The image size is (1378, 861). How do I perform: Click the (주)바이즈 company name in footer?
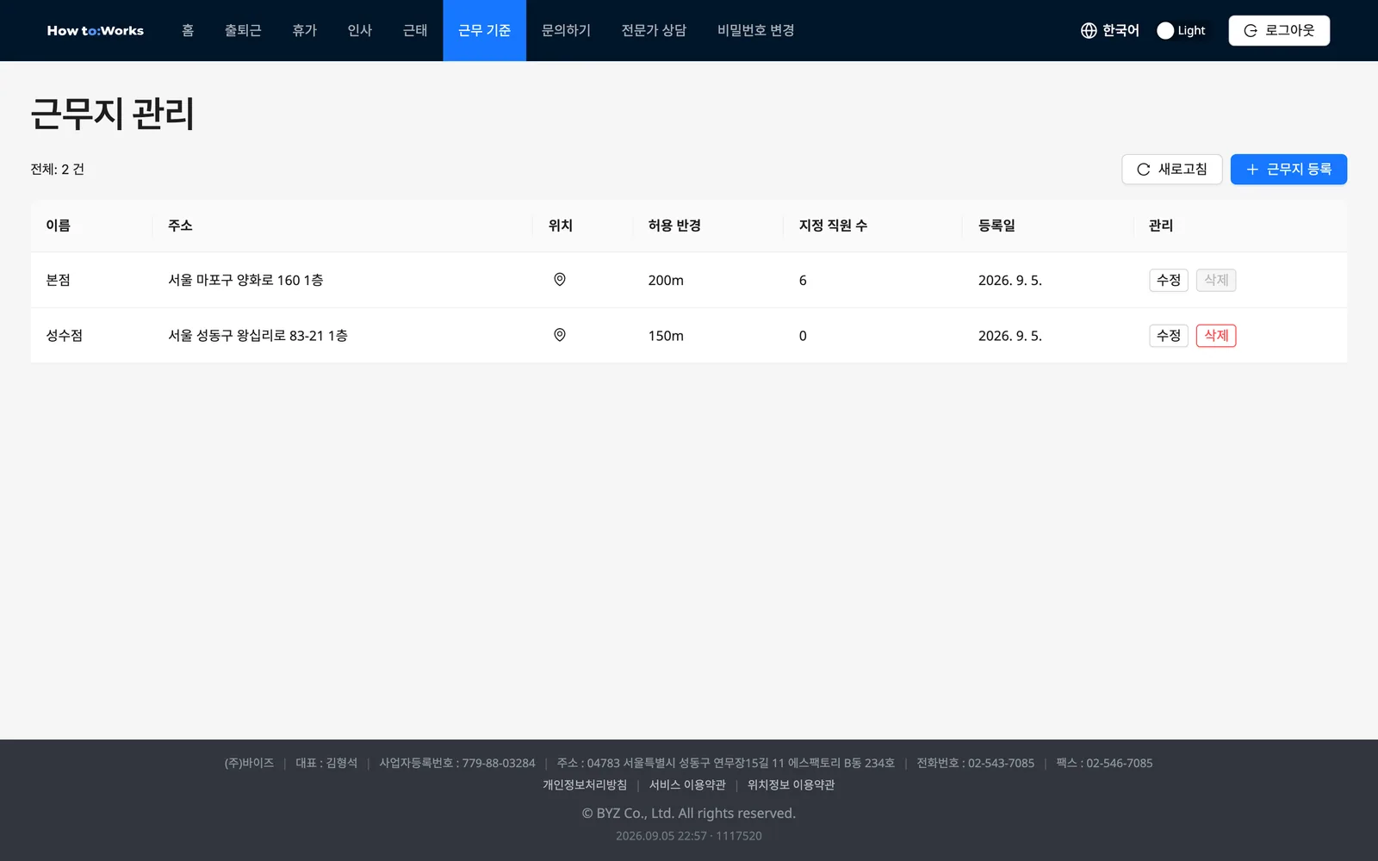[x=249, y=764]
